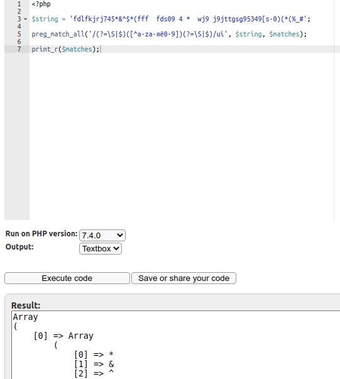Open the Output type dropdown showing Textbox

click(101, 249)
